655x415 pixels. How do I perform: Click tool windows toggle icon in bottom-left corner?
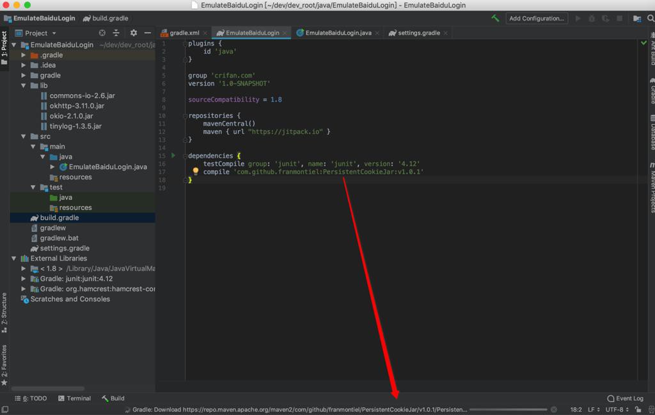click(4, 410)
